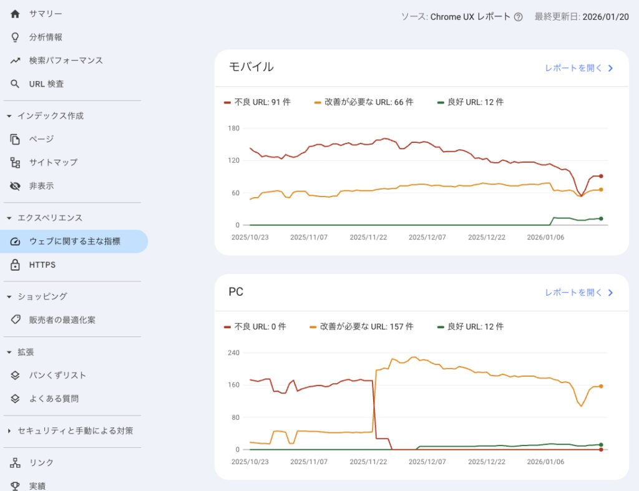This screenshot has height=491, width=639.
Task: Collapse the インデックス作成 section
Action: [9, 116]
